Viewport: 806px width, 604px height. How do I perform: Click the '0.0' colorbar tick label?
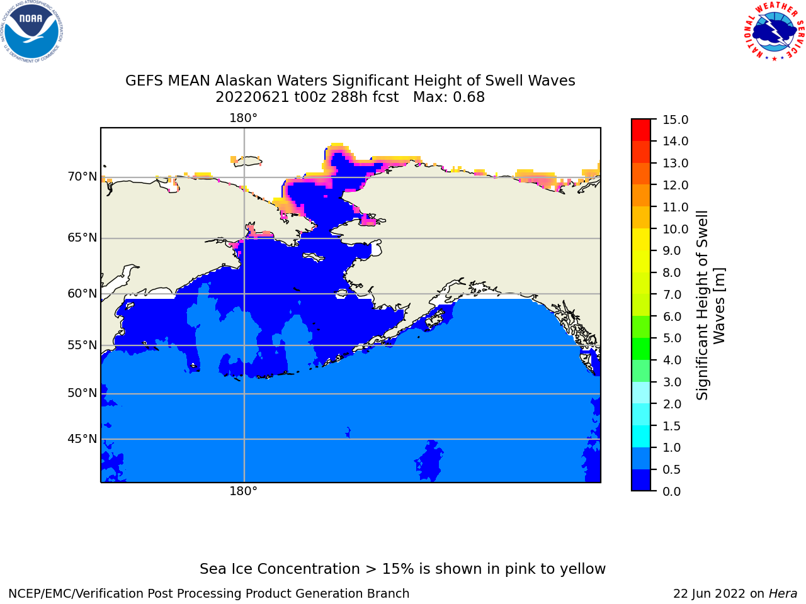(672, 491)
